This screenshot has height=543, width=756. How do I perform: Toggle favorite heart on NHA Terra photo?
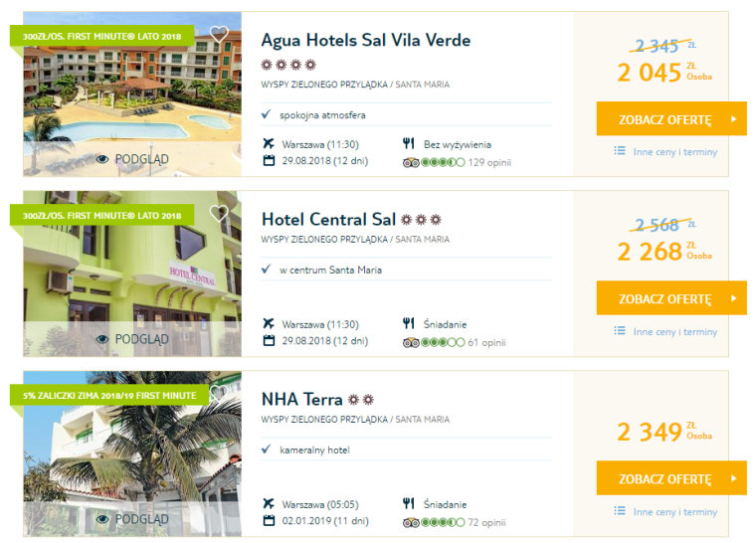click(219, 392)
